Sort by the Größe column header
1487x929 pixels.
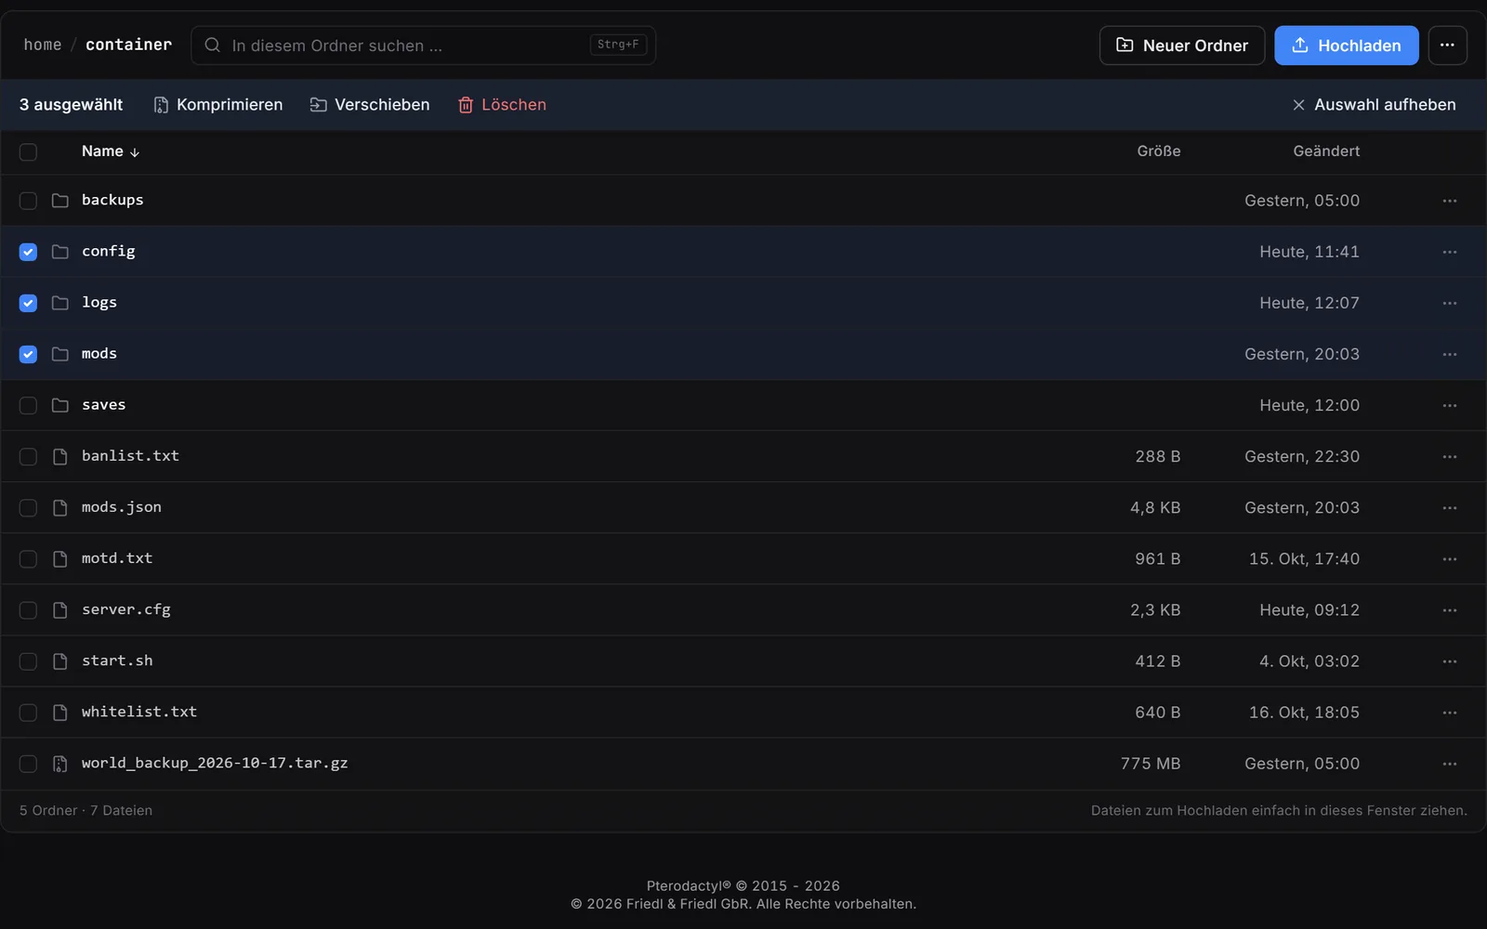click(x=1158, y=151)
